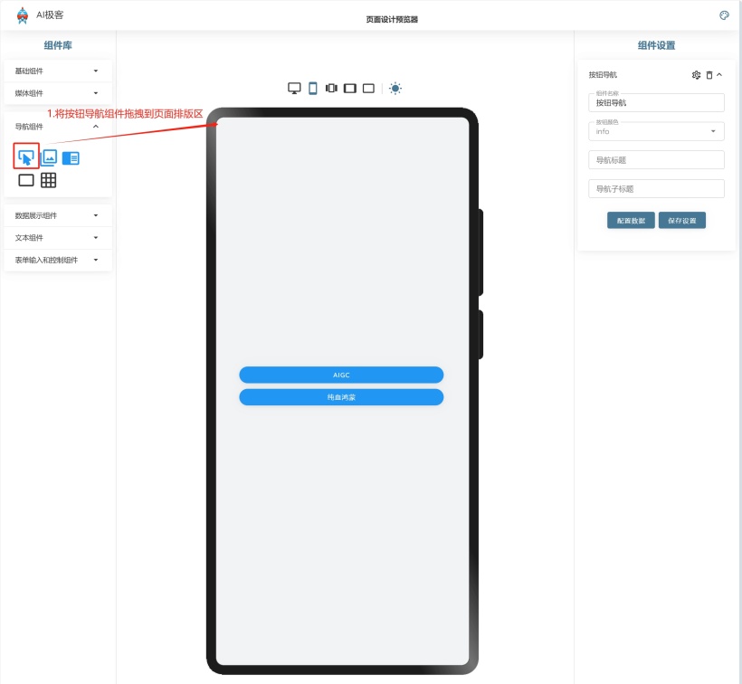This screenshot has height=684, width=742.
Task: Click the AIGC button in phone preview
Action: [x=341, y=375]
